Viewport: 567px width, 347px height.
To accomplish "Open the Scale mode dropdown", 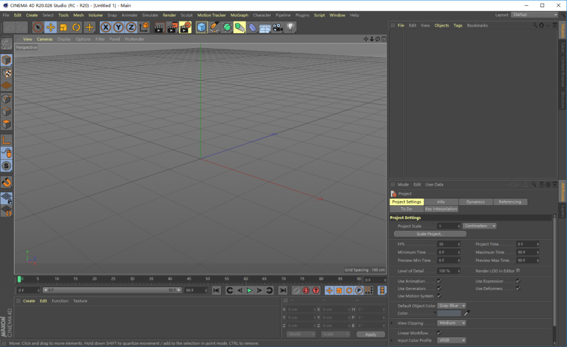I will click(336, 334).
